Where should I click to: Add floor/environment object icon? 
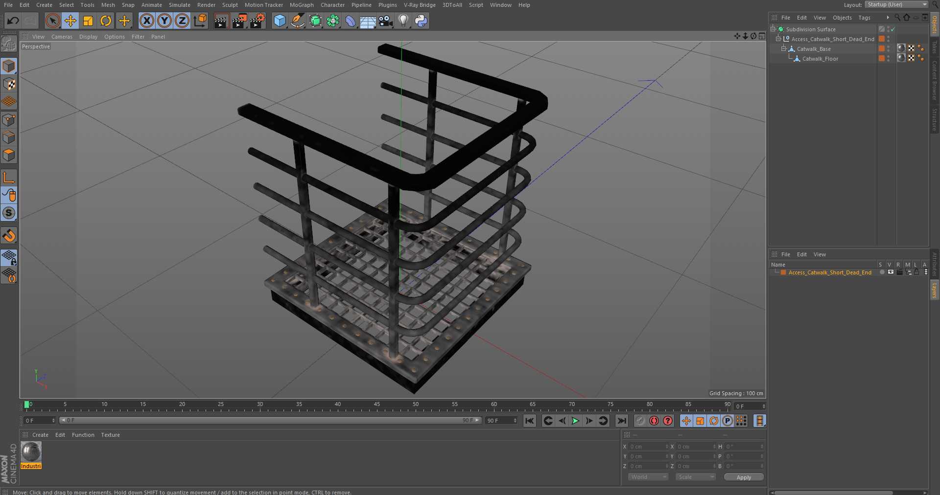tap(368, 21)
